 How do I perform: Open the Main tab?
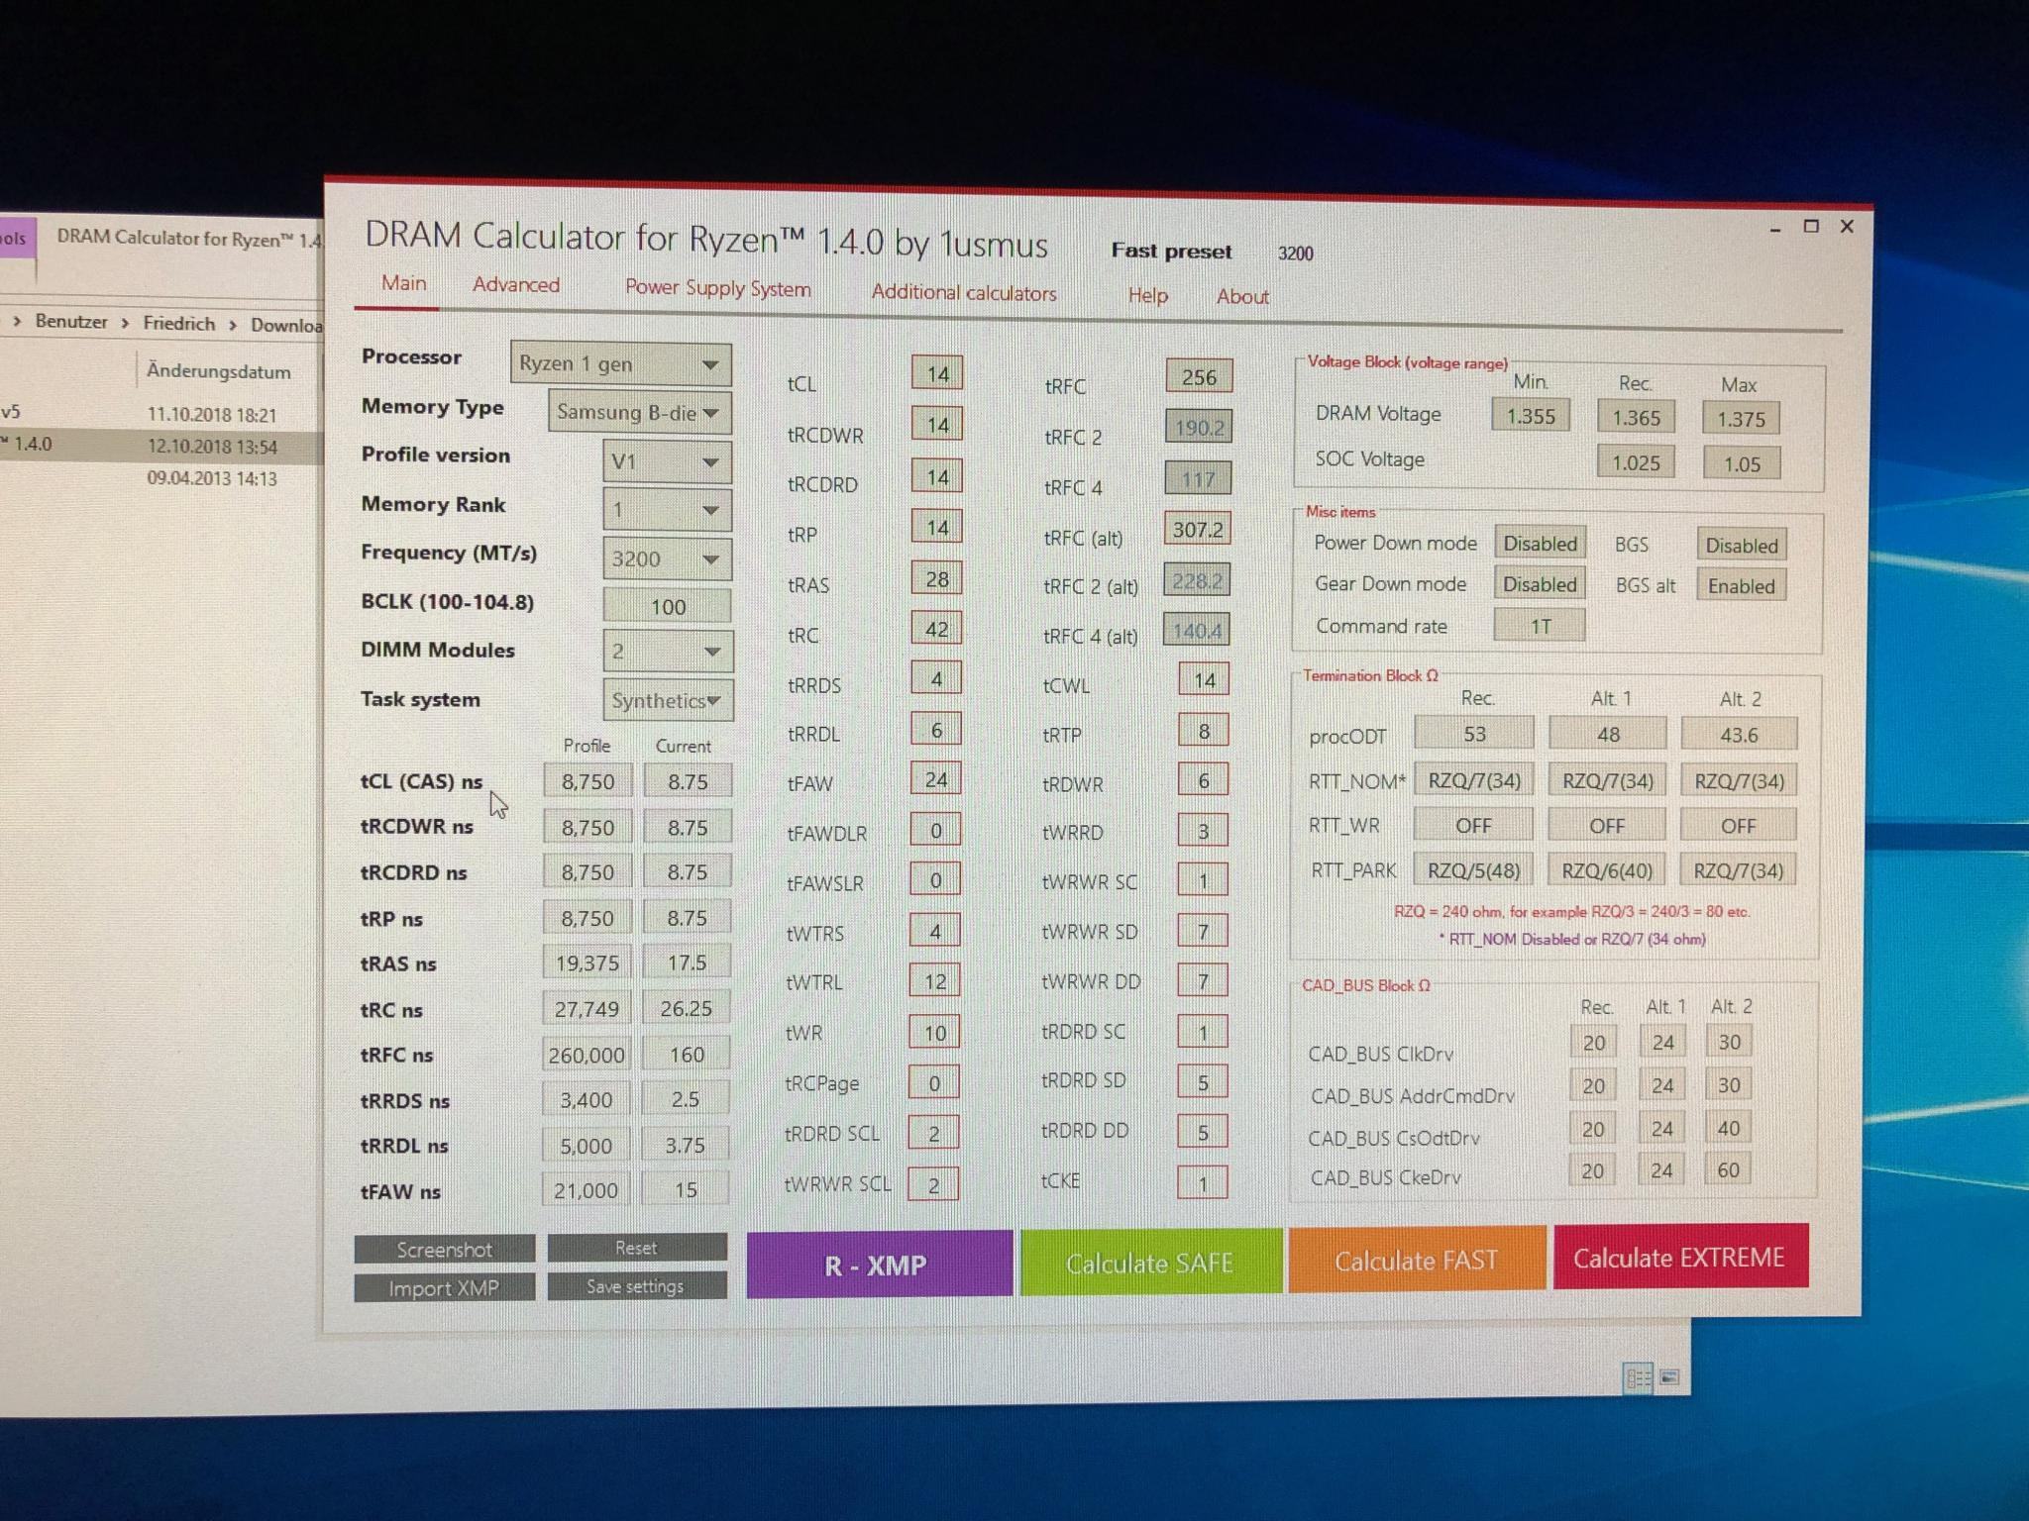coord(404,283)
